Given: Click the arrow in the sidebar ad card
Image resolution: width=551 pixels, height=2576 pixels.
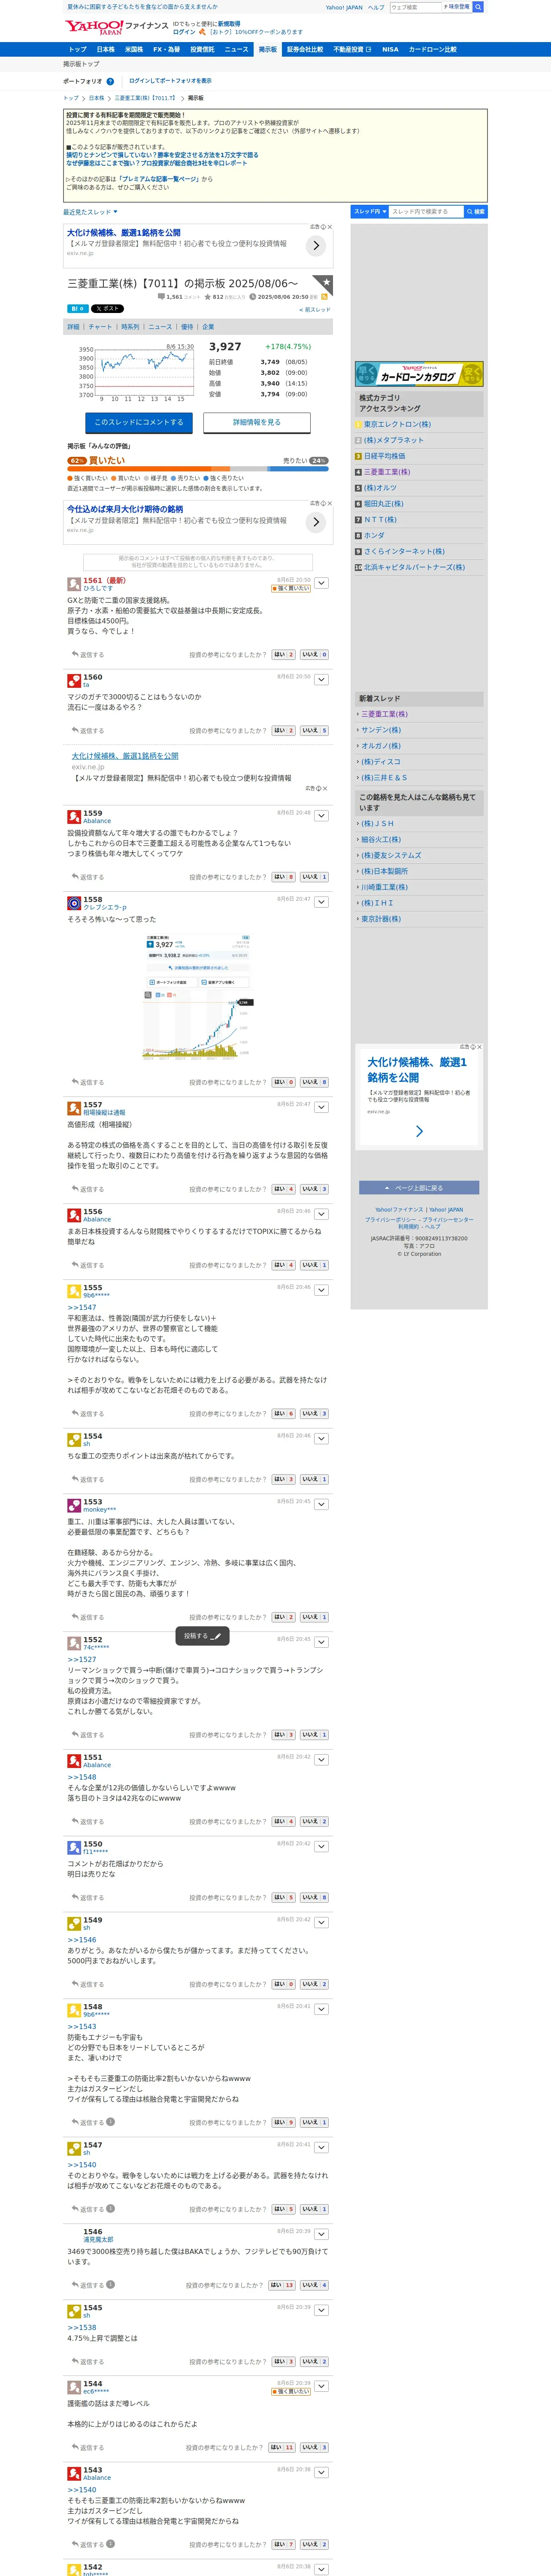Looking at the screenshot, I should [419, 1131].
